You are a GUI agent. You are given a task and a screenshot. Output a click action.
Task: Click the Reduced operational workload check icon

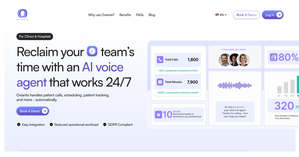51,125
